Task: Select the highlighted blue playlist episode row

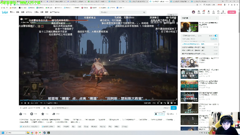Action: (199, 44)
